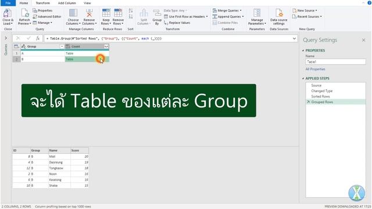Click the Table cell in row 1
Viewport: 372px width, 209px height.
tap(87, 53)
